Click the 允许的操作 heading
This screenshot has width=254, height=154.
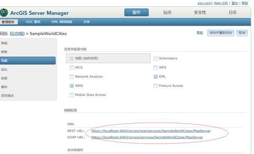click(75, 150)
